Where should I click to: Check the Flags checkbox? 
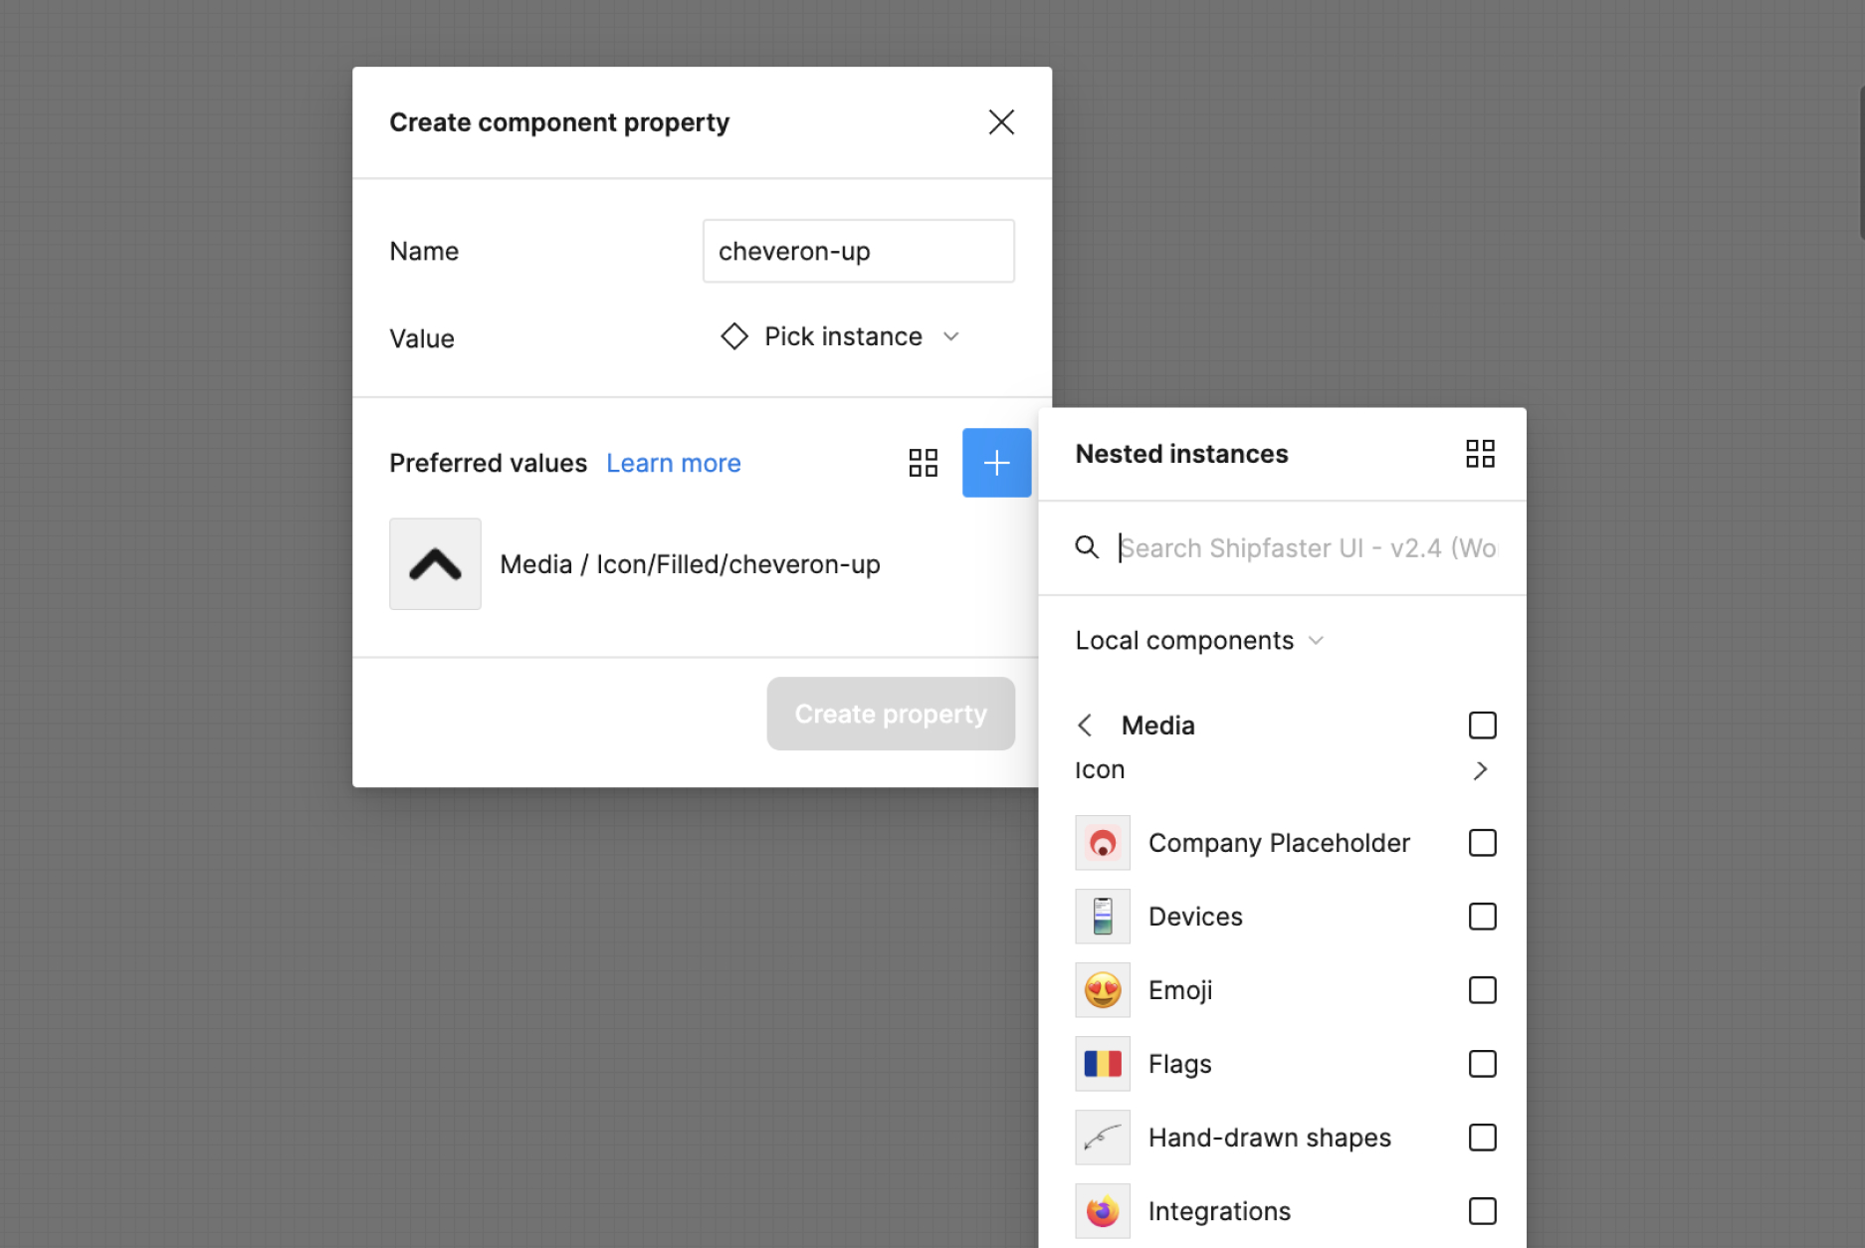[1482, 1064]
